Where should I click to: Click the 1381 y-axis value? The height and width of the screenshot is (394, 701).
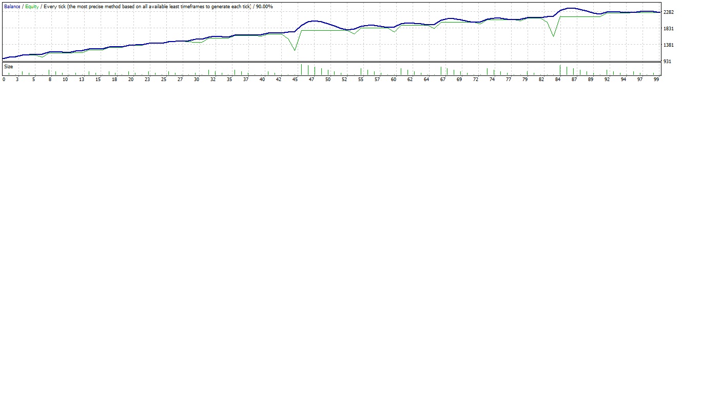coord(669,45)
